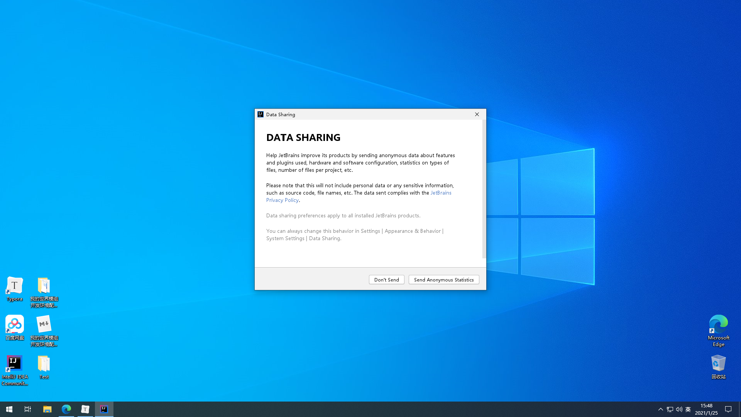Click Send Anonymous Statistics button
Viewport: 741px width, 417px height.
click(443, 280)
